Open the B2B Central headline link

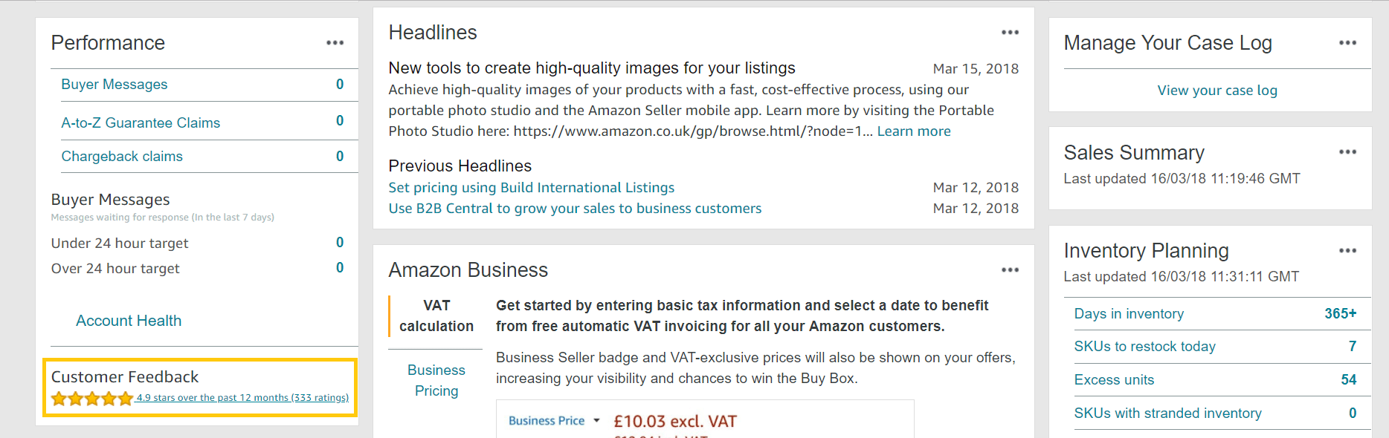(x=575, y=209)
